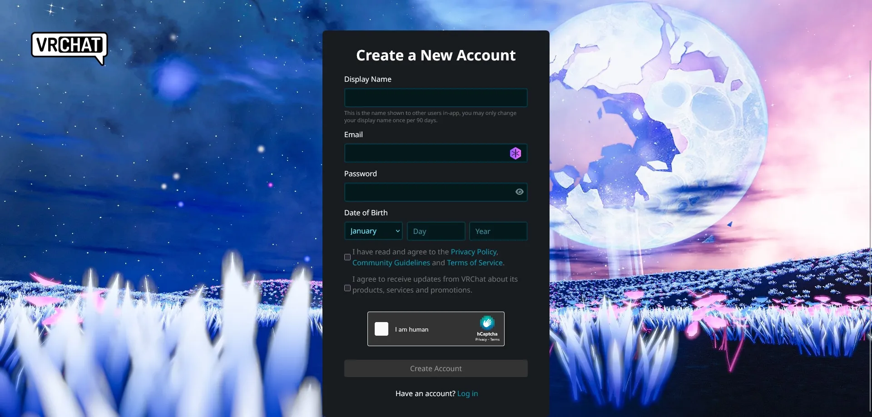
Task: Click the Day field for date of birth
Action: (436, 231)
